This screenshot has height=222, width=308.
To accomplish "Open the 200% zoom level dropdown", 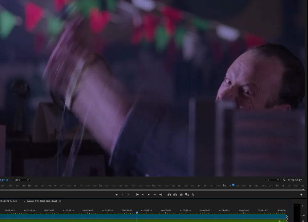I will tap(22, 180).
